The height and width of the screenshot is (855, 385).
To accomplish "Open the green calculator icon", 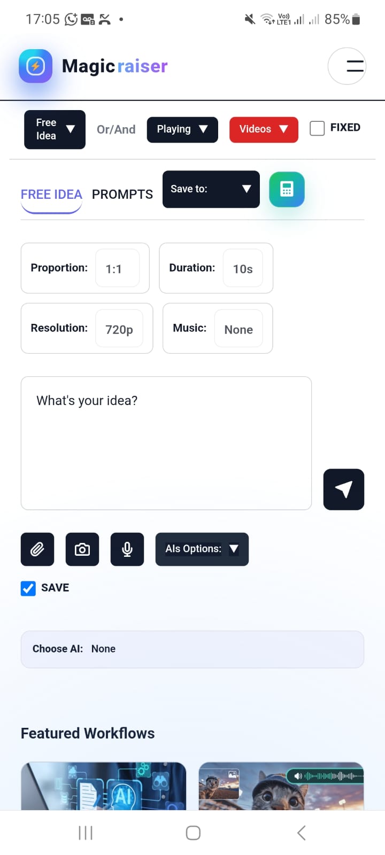I will (x=287, y=189).
